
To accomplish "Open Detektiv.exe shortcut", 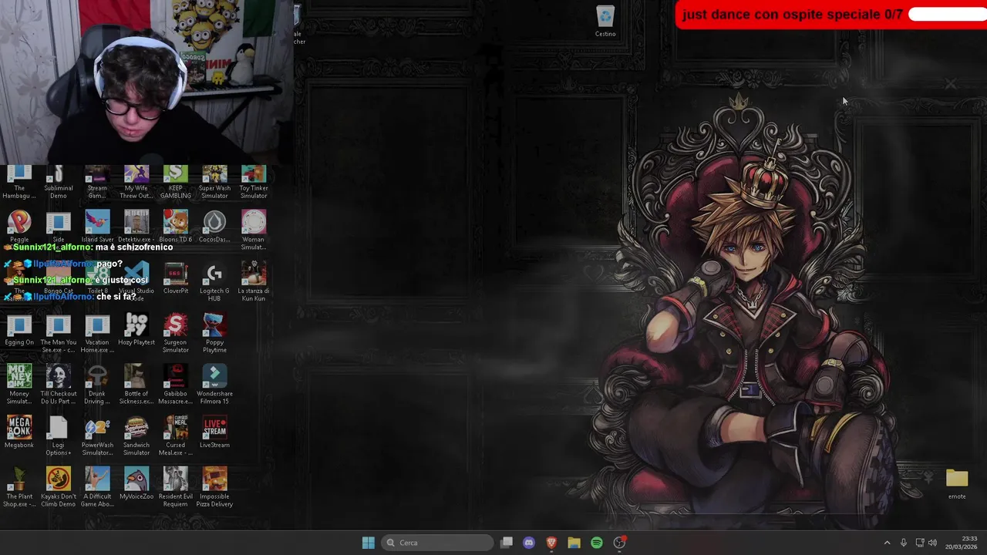I will 136,227.
